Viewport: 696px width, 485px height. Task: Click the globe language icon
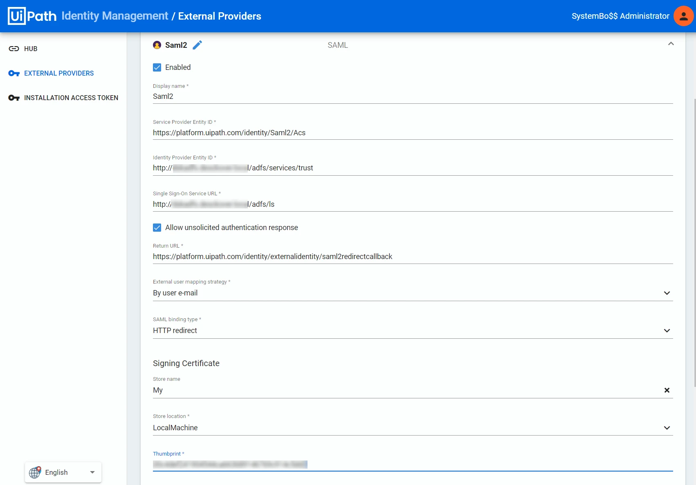tap(35, 472)
